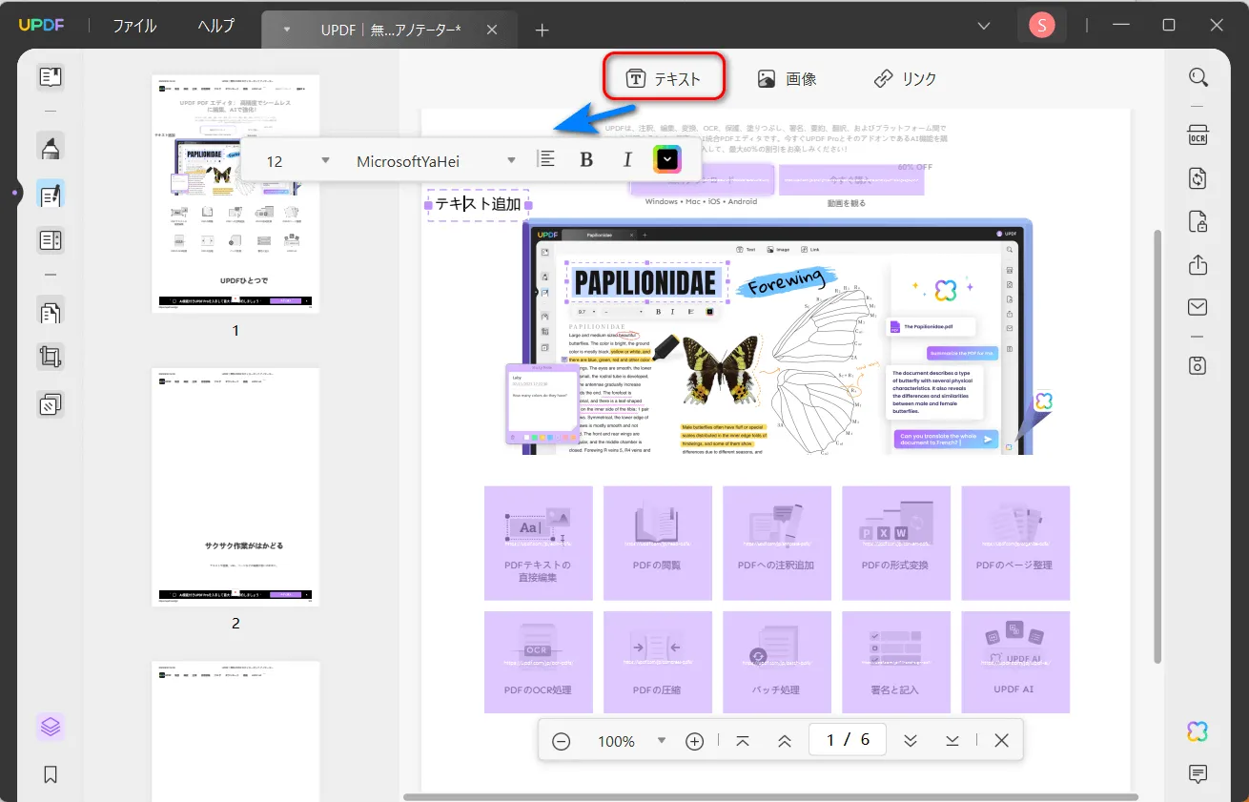Send file by email icon
Viewport: 1249px width, 802px height.
[1198, 307]
